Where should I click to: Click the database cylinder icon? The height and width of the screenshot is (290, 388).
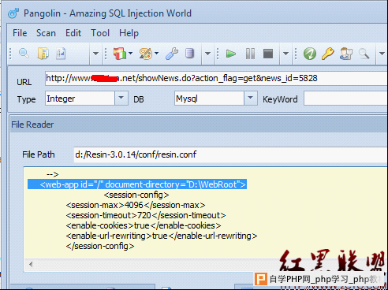click(189, 54)
